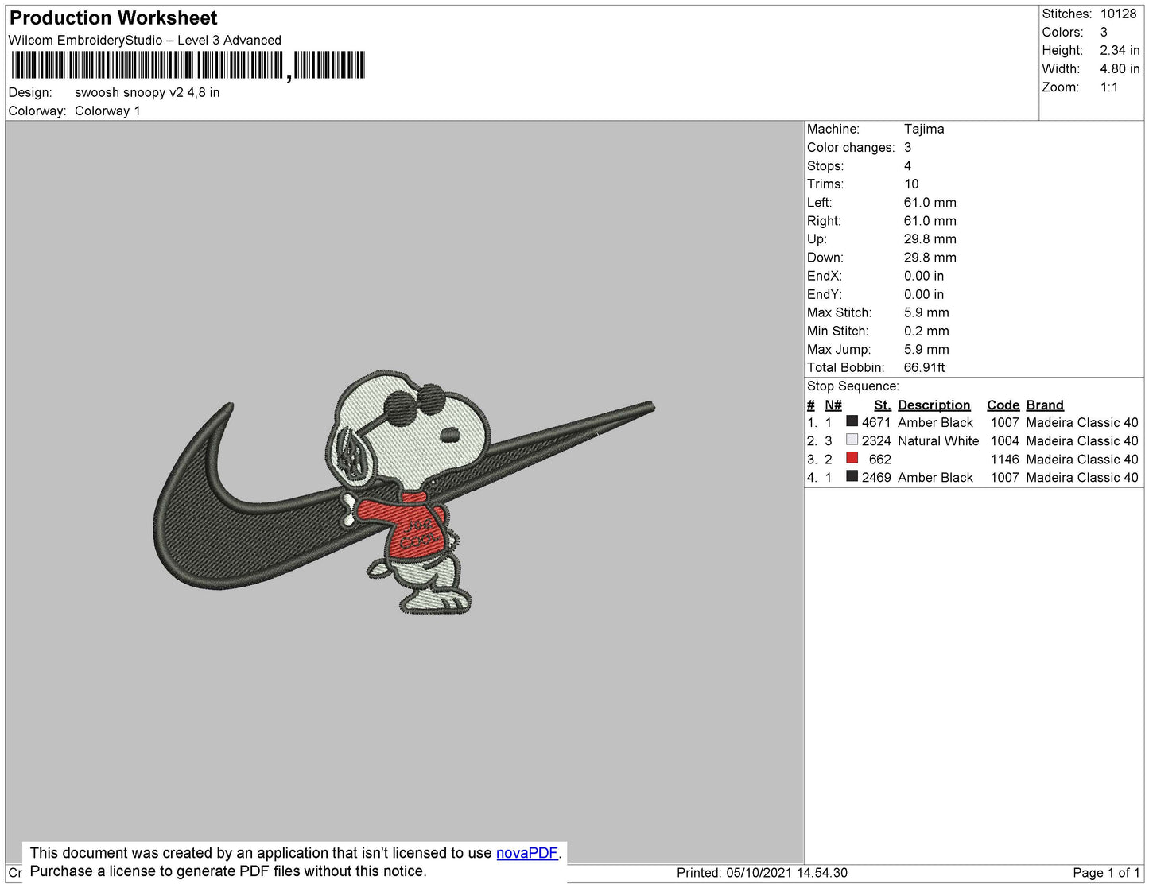Viewport: 1149px width, 888px height.
Task: Click the St. column header
Action: click(882, 405)
